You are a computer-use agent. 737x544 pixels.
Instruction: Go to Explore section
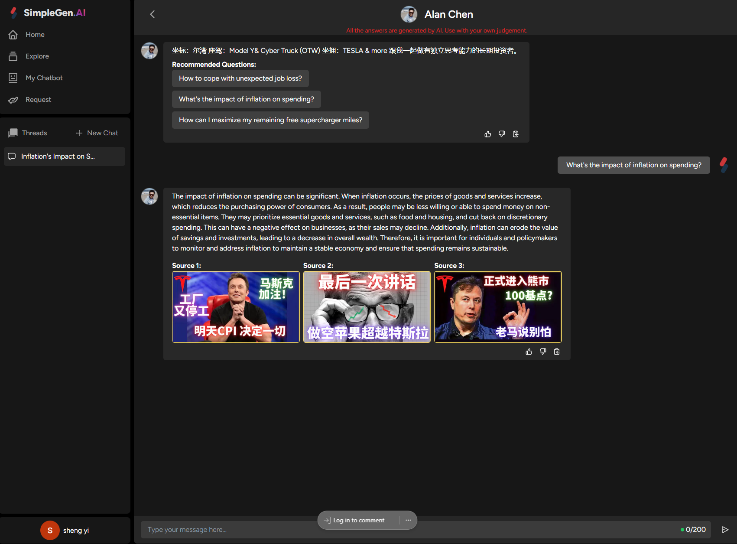point(37,56)
